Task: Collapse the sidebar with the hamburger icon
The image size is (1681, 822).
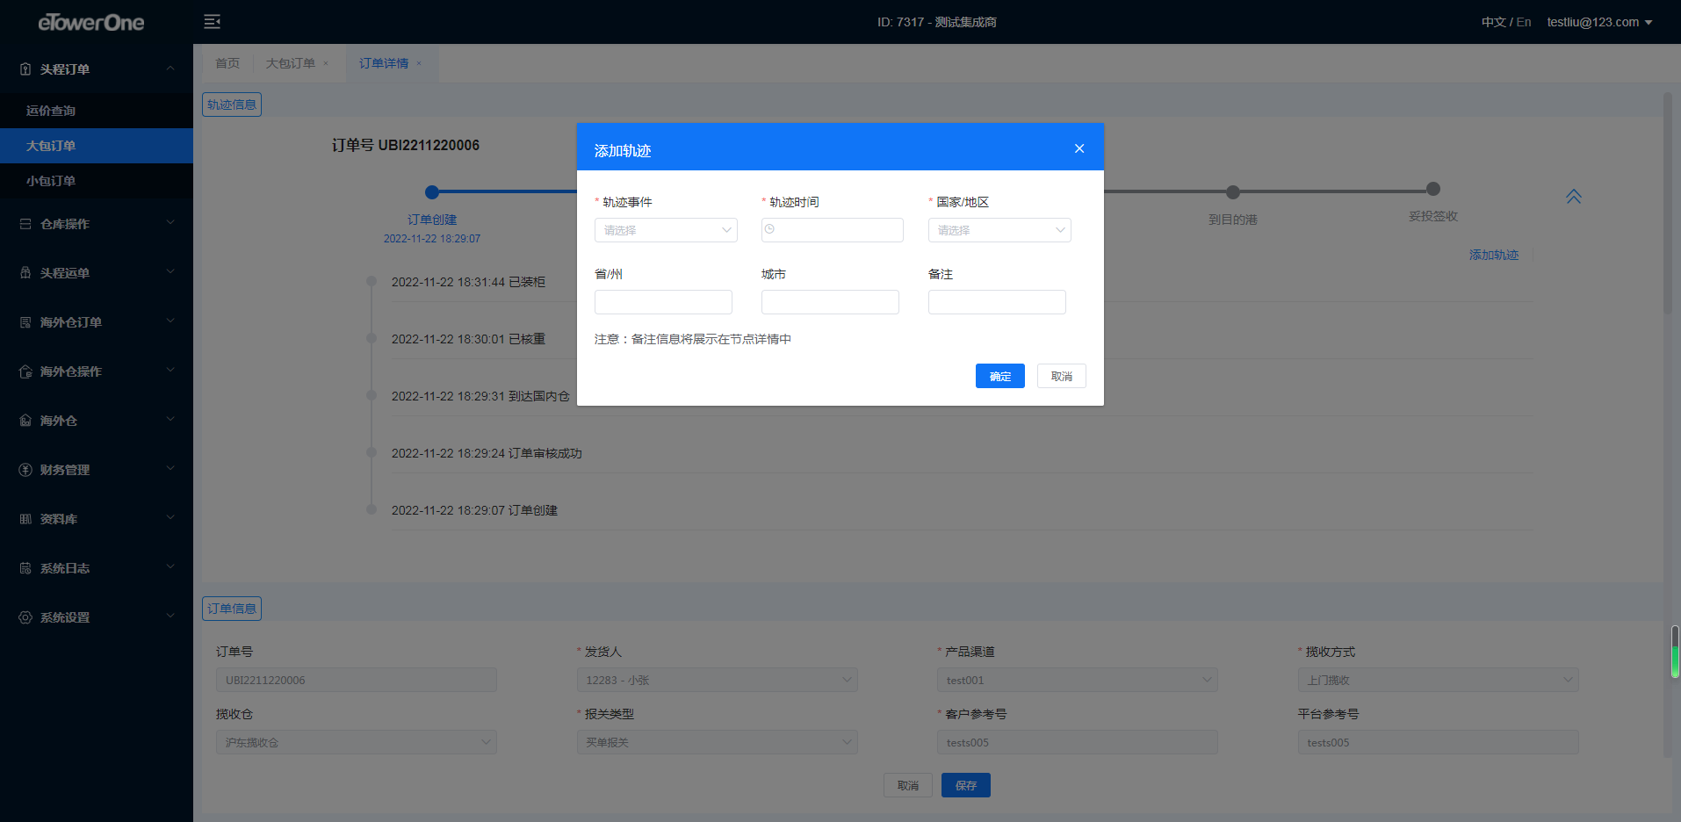Action: click(212, 22)
